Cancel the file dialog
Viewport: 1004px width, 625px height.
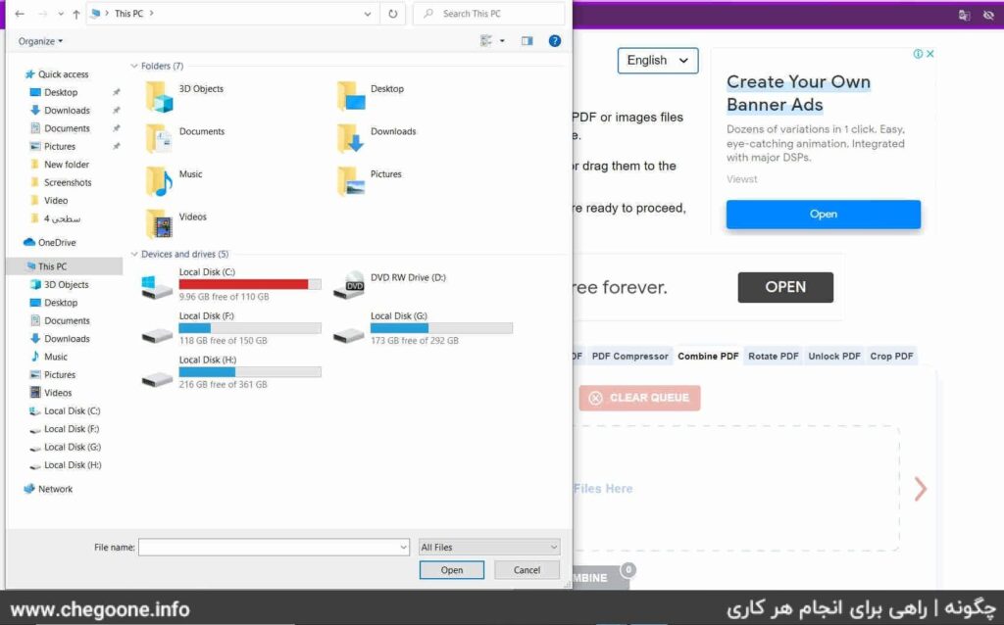coord(527,570)
